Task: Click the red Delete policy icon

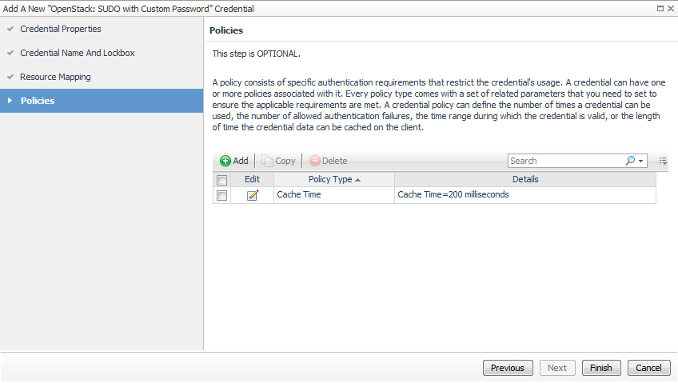Action: (x=314, y=161)
